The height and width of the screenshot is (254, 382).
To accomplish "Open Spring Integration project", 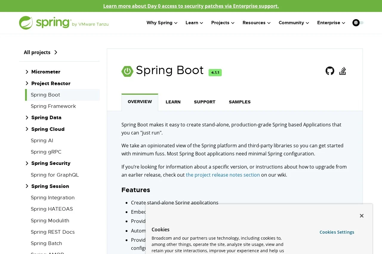I will [53, 198].
